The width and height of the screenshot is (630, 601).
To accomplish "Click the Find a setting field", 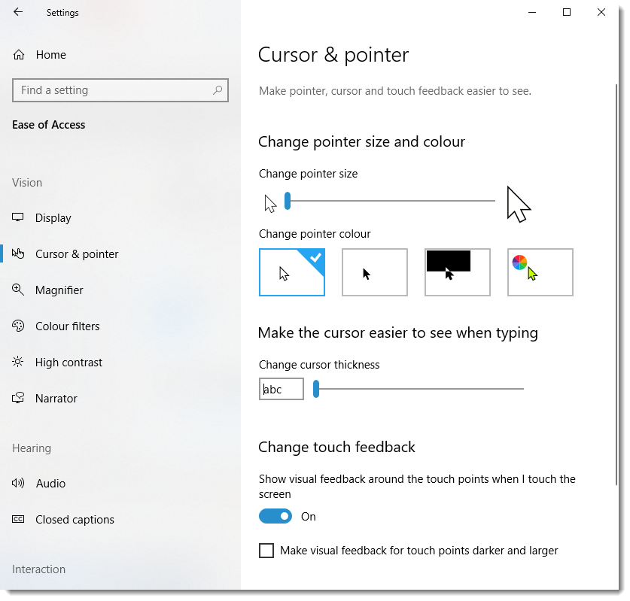I will (x=113, y=90).
